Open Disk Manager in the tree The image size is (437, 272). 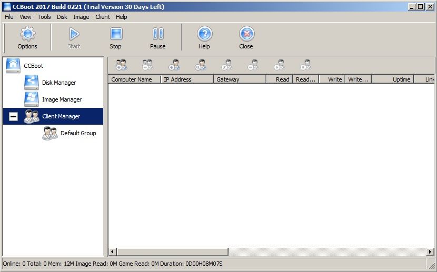click(x=59, y=83)
